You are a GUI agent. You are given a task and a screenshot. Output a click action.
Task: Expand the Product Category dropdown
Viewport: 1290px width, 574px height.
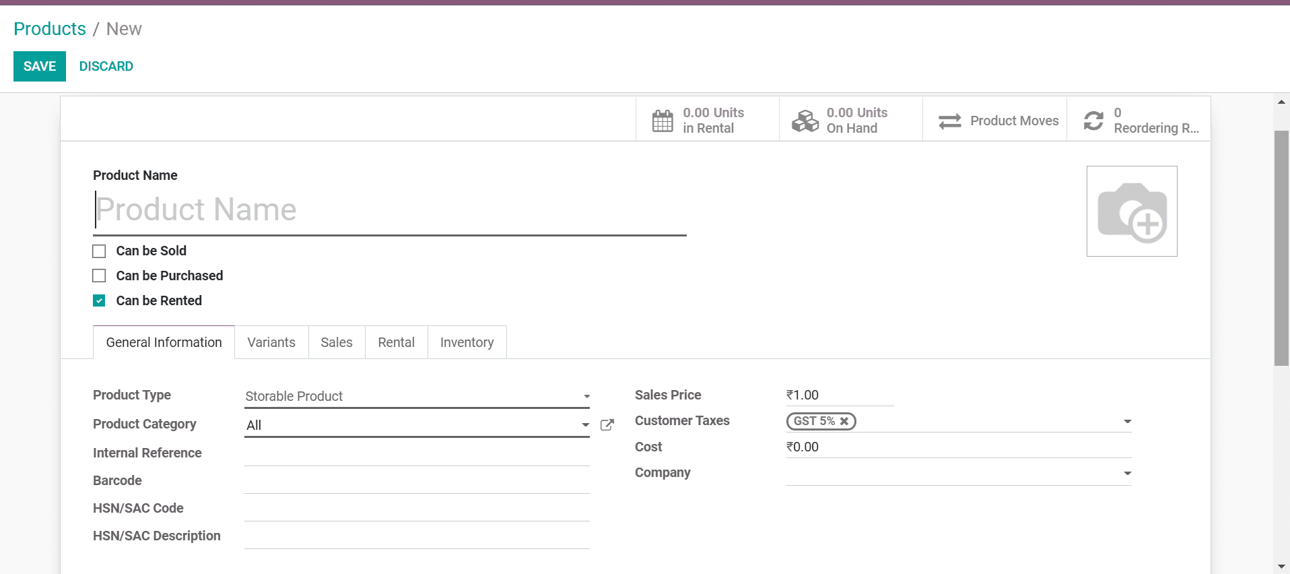[585, 425]
